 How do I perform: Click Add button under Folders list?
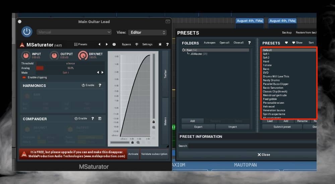tap(193, 121)
